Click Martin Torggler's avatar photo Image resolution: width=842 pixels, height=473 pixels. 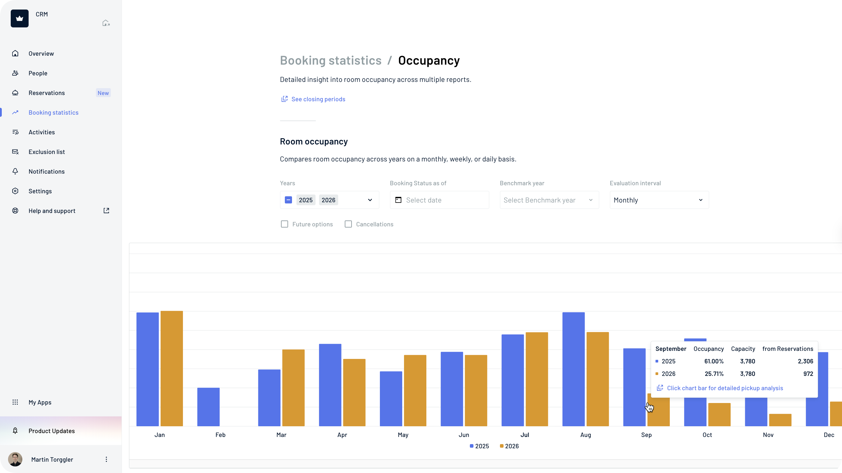15,459
